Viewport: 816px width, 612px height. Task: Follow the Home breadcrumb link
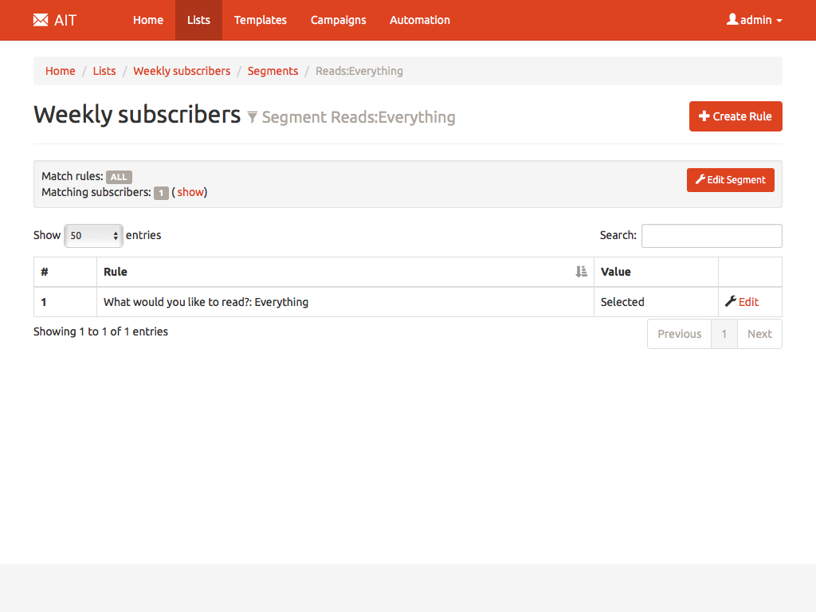click(x=60, y=71)
